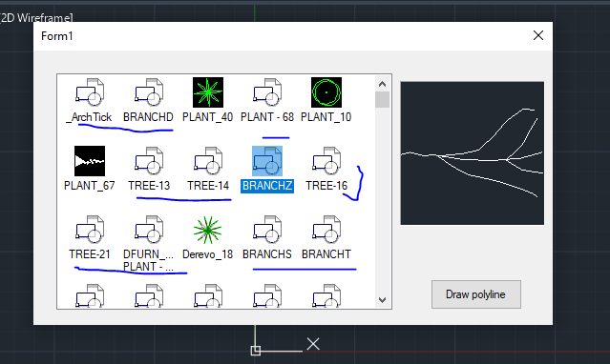
Task: Click the 2D Wireframe viewport label
Action: (x=36, y=18)
